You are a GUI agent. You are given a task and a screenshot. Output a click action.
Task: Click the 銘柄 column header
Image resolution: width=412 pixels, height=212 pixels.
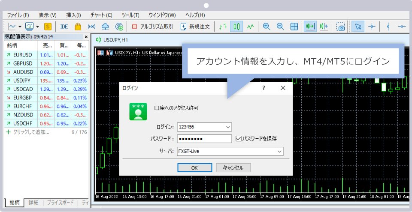21,45
